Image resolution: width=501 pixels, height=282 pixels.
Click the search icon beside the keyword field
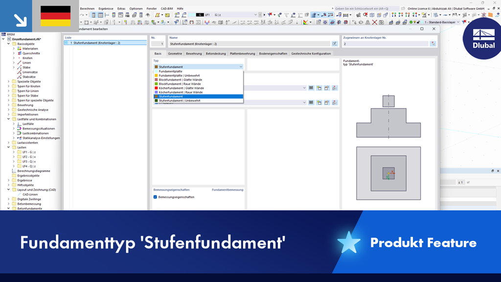(403, 9)
